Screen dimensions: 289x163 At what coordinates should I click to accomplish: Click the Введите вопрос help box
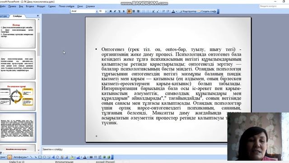[x=274, y=6]
